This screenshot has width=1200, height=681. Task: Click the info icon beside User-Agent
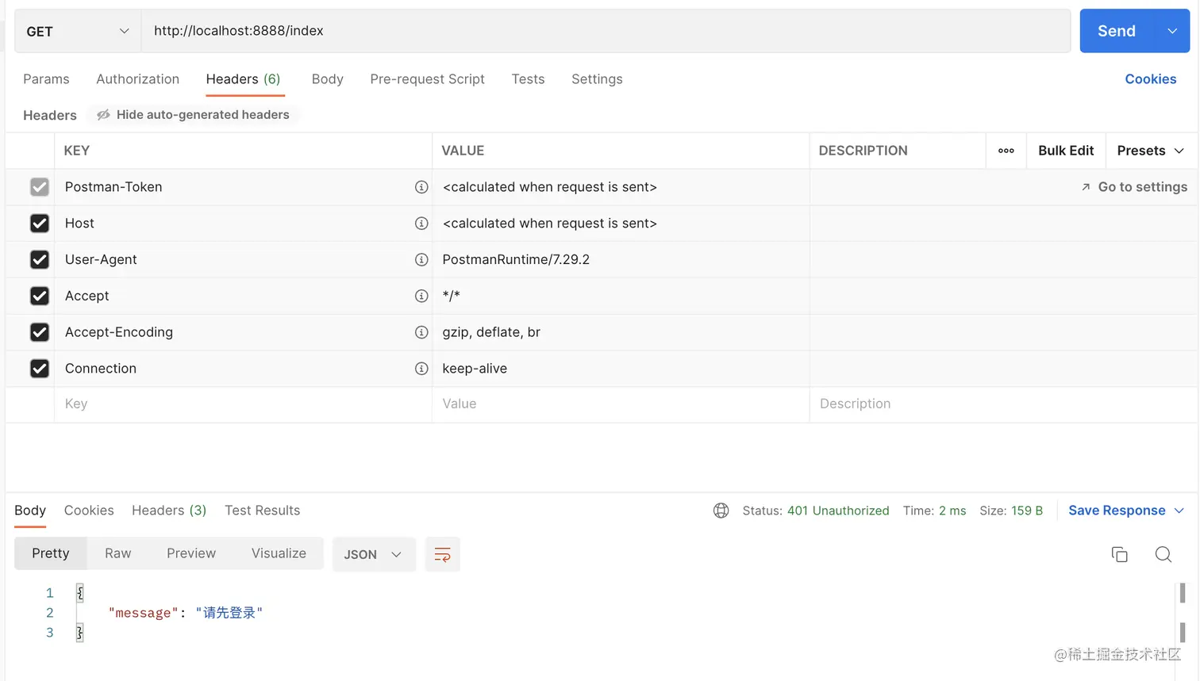(x=421, y=260)
